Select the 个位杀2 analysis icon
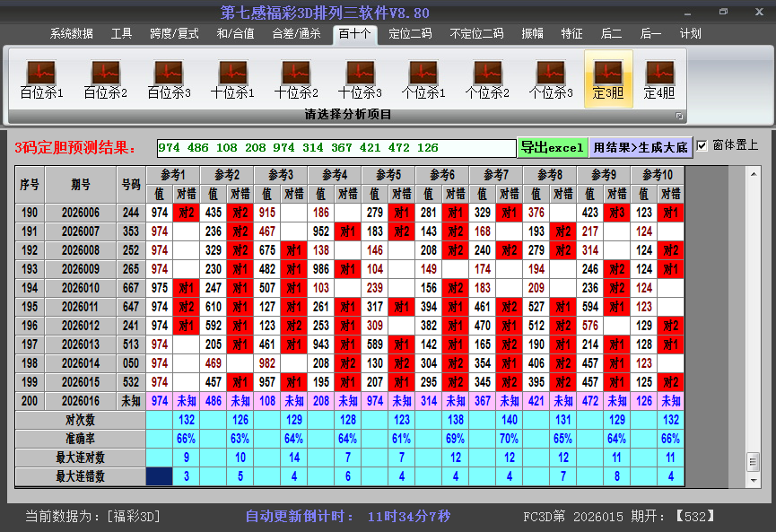Viewport: 776px width, 532px height. point(486,72)
